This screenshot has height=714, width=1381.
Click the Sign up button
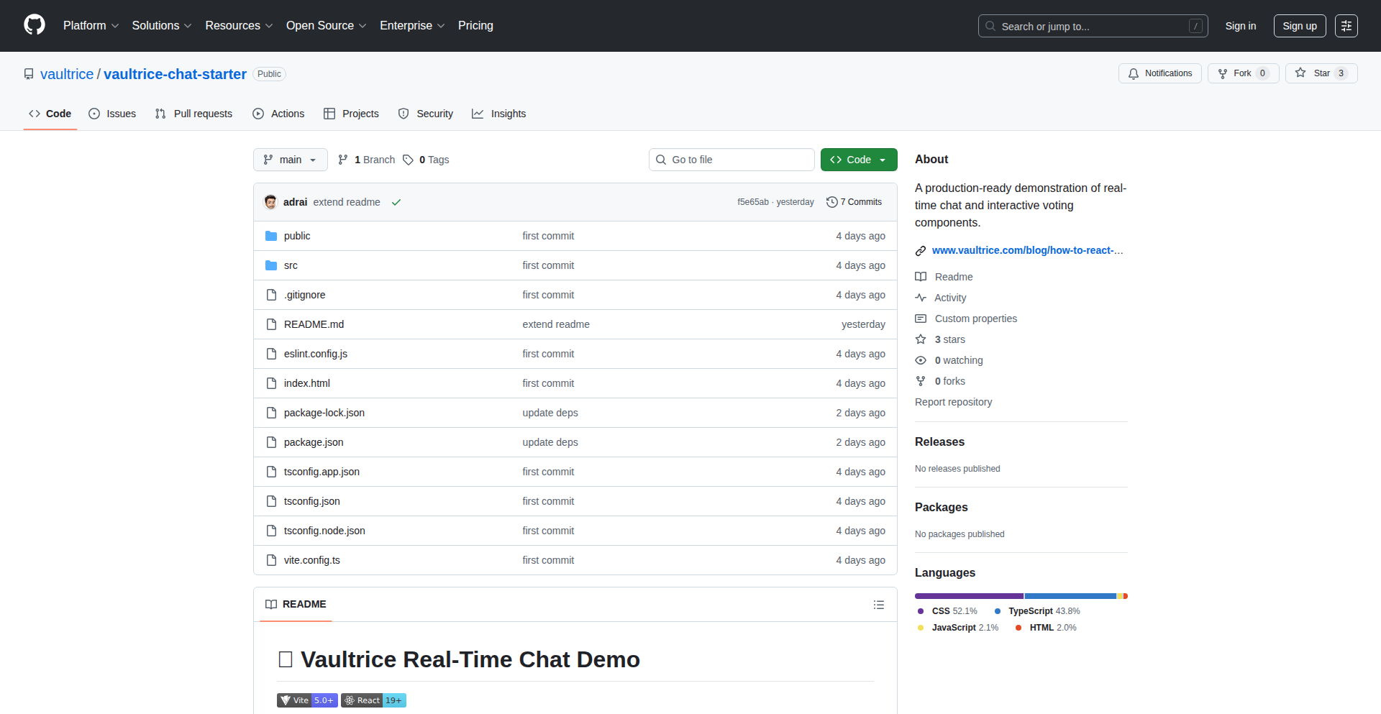tap(1299, 26)
